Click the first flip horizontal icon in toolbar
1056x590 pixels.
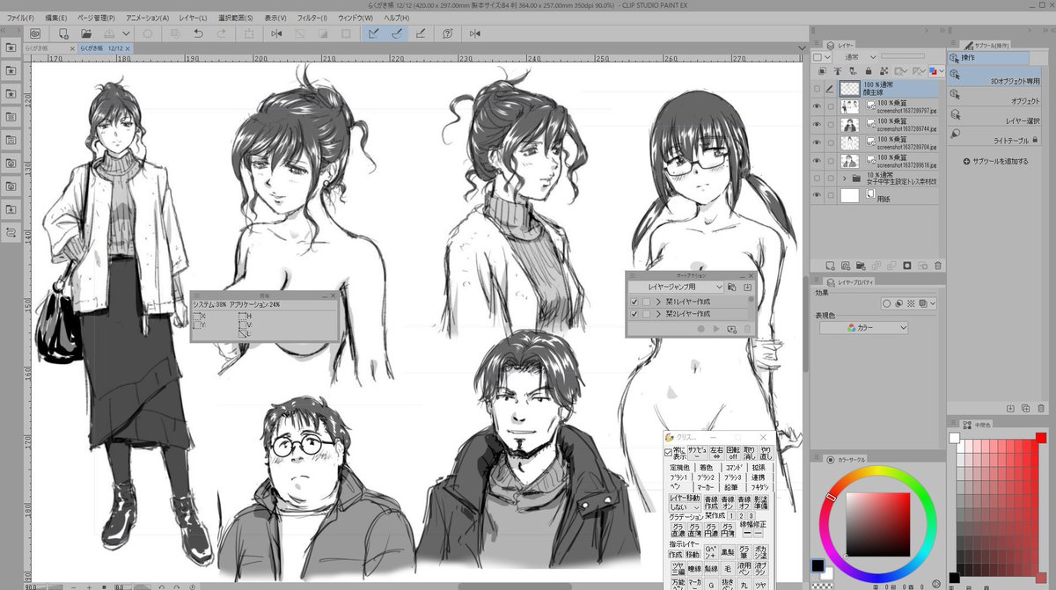point(276,33)
